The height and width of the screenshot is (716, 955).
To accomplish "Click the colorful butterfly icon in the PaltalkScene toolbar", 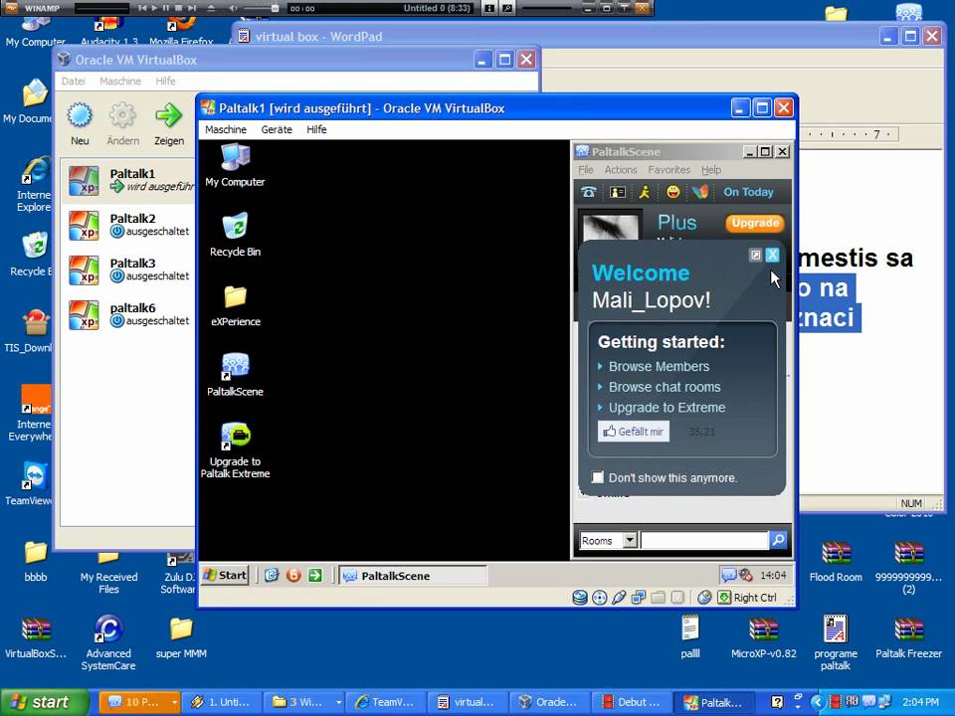I will coord(700,192).
